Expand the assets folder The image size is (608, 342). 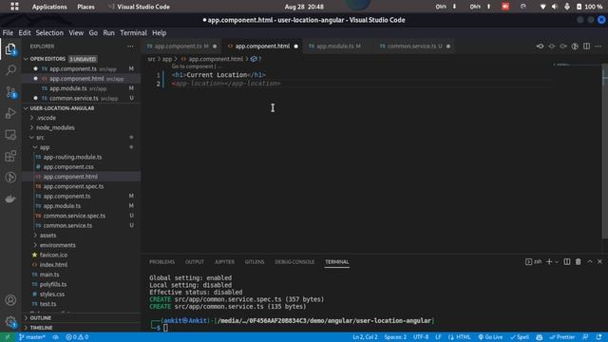click(x=47, y=235)
